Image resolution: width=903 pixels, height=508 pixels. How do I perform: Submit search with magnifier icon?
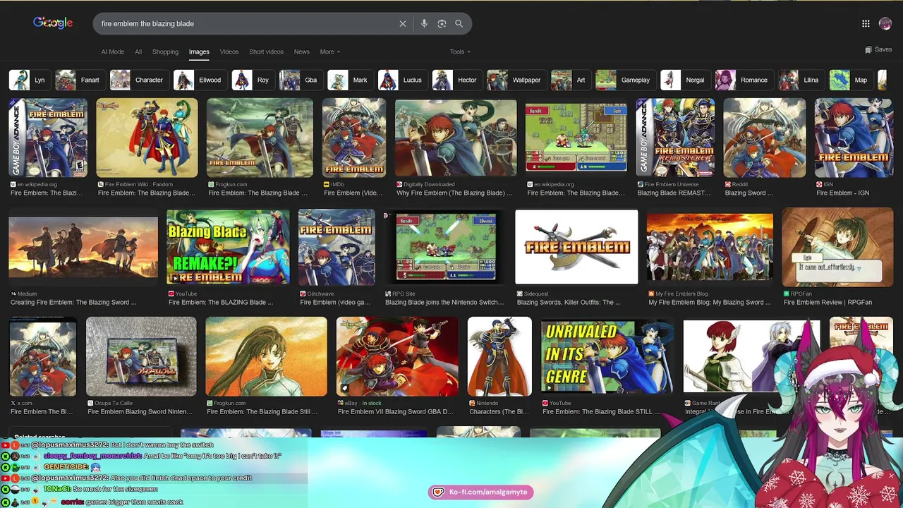click(x=459, y=23)
